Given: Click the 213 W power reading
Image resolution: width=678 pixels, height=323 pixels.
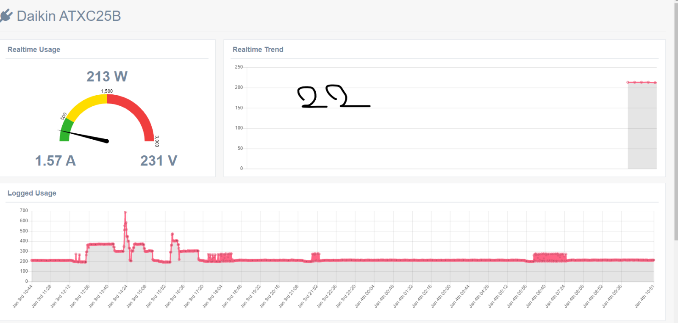Looking at the screenshot, I should (107, 76).
